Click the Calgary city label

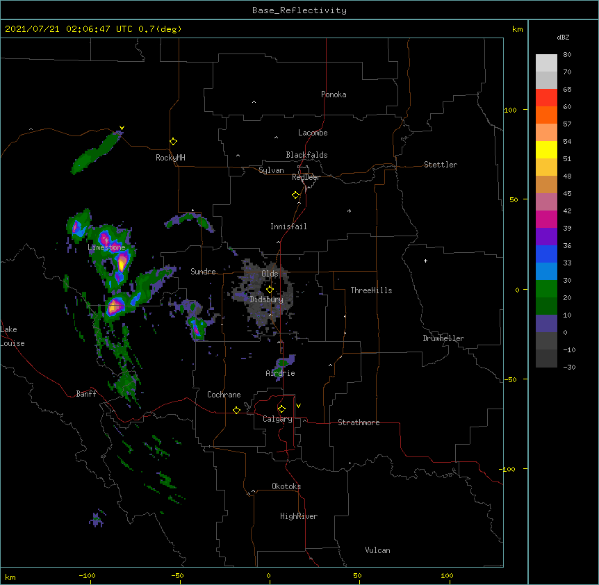(x=277, y=419)
